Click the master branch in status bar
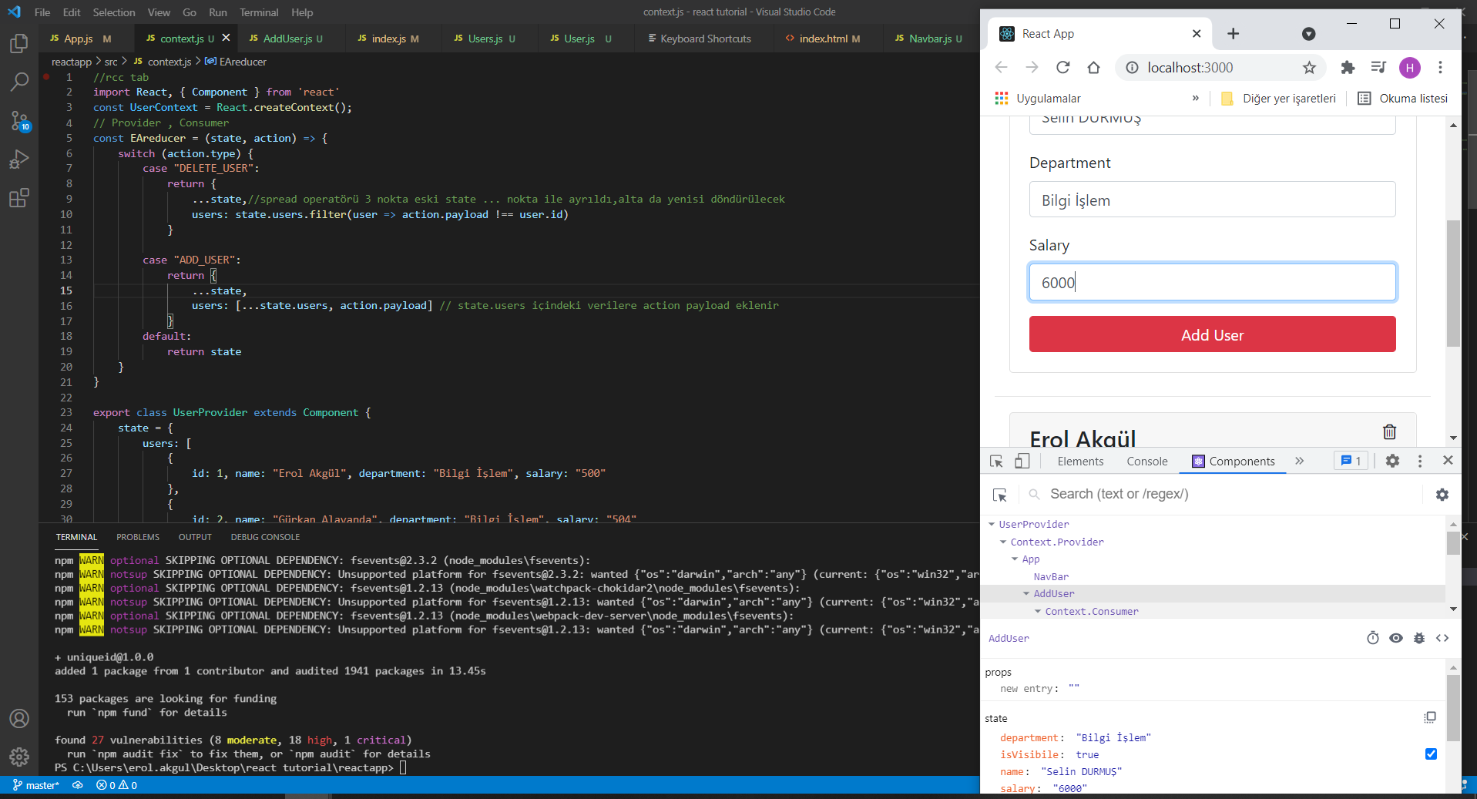The width and height of the screenshot is (1477, 799). click(x=36, y=785)
